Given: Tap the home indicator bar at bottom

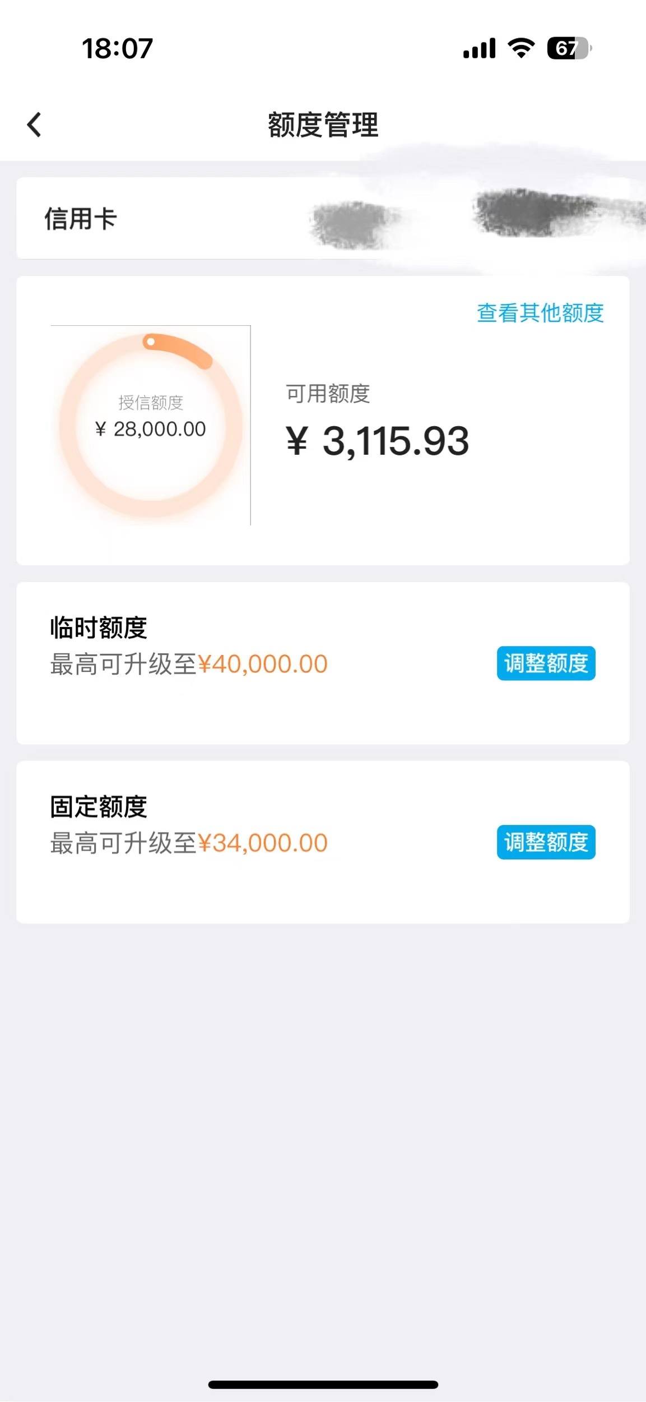Looking at the screenshot, I should pyautogui.click(x=323, y=1385).
